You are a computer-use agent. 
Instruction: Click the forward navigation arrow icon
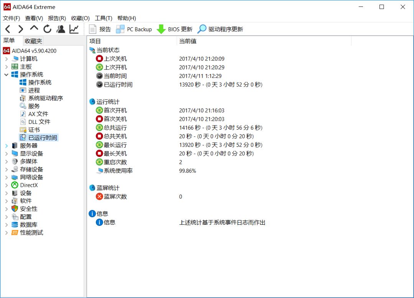(x=20, y=29)
